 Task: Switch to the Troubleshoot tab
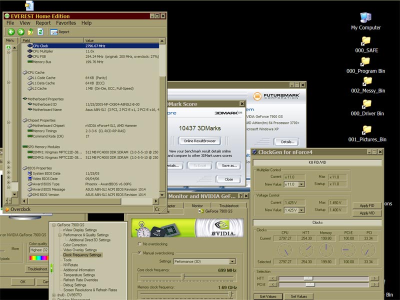228,205
